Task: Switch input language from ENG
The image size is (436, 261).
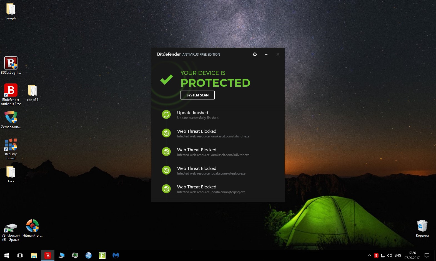Action: coord(398,255)
